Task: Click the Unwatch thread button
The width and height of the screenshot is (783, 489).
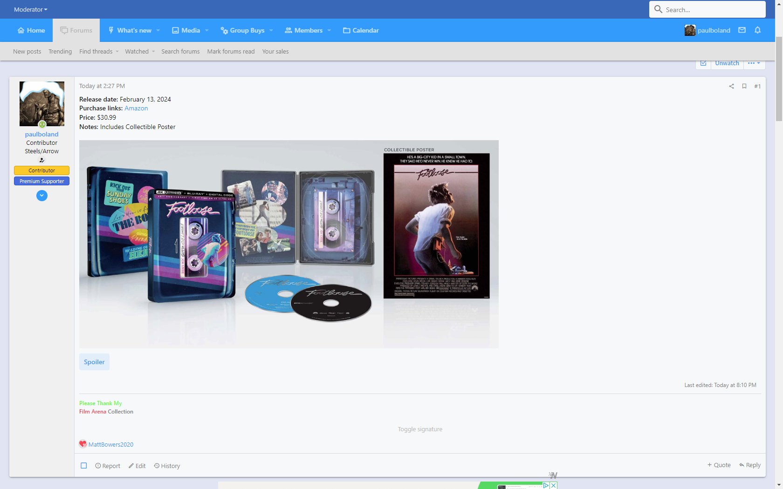Action: coord(727,63)
